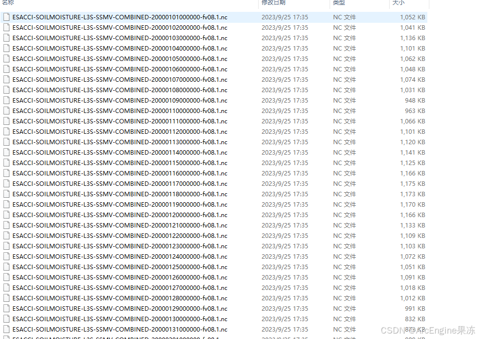Select the 1,175 KB size cell
Viewport: 477px width, 339px height.
(x=412, y=184)
